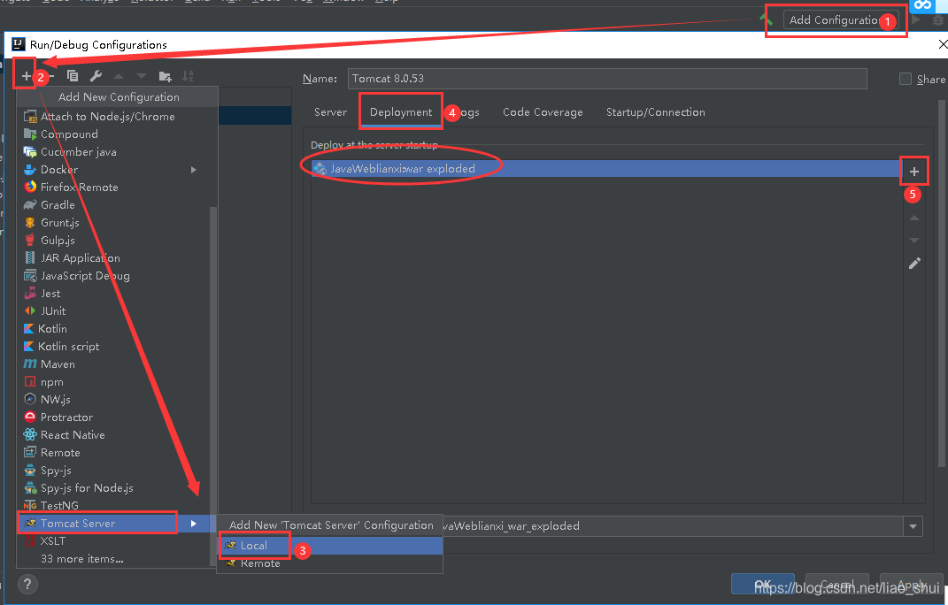Choose Remote in Tomcat Server submenu
Screen dimensions: 948x605
[330, 563]
